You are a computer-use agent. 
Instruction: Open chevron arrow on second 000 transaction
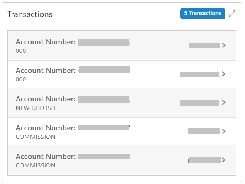224,74
